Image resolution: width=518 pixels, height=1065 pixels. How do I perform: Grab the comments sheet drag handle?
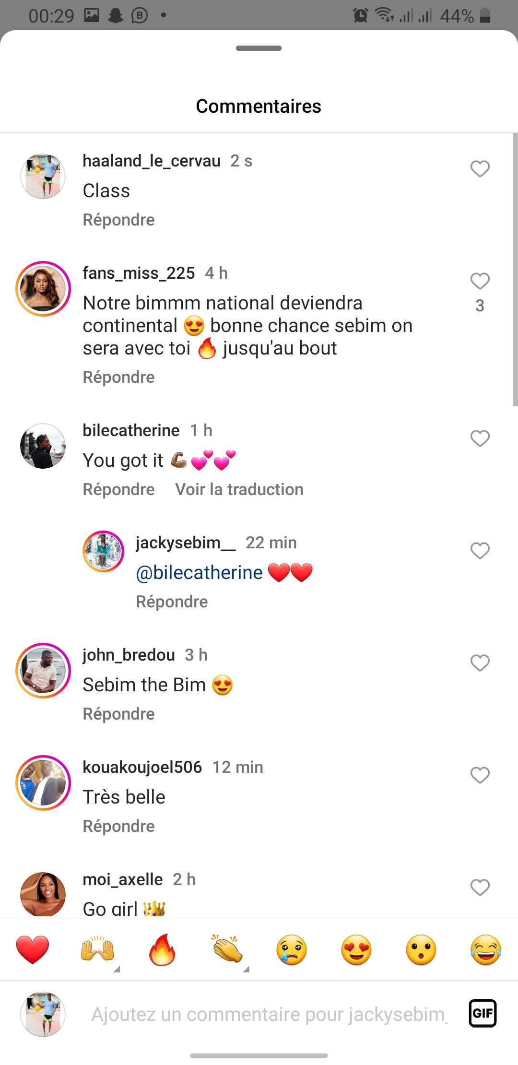259,48
